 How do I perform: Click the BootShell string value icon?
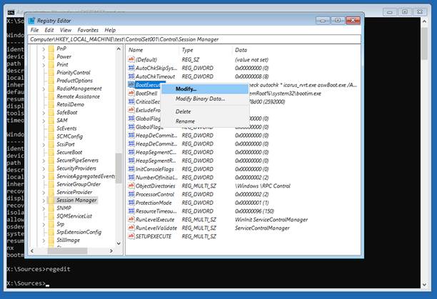tap(131, 93)
